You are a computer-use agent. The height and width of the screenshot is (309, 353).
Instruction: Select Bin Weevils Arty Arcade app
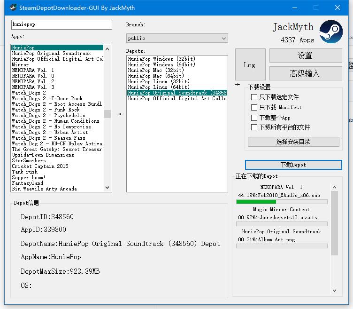(57, 189)
